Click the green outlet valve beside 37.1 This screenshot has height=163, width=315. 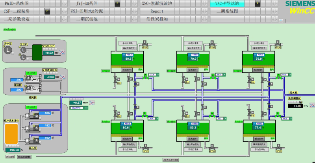145,77
